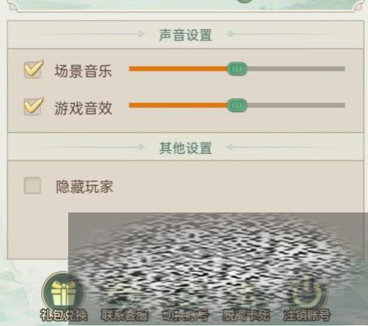Screen dimensions: 368x326
Task: Enable the 隐藏玩家 checkbox
Action: pos(32,186)
